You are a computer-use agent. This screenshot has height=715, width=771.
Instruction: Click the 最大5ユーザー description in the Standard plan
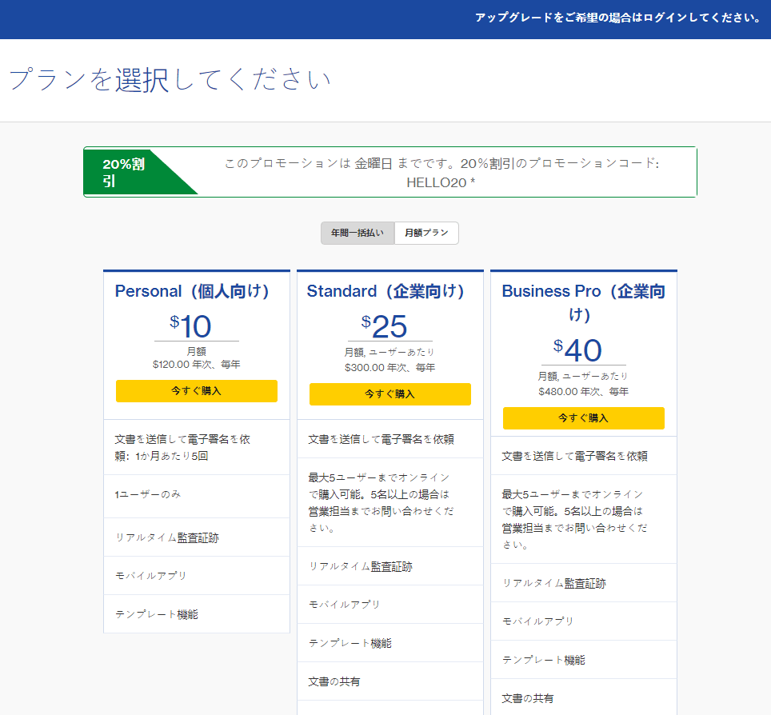tap(381, 502)
